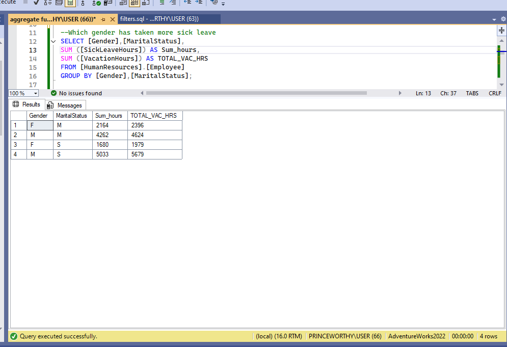This screenshot has width=507, height=347.
Task: Click the AdventureWorks2022 database status entry
Action: (x=417, y=336)
